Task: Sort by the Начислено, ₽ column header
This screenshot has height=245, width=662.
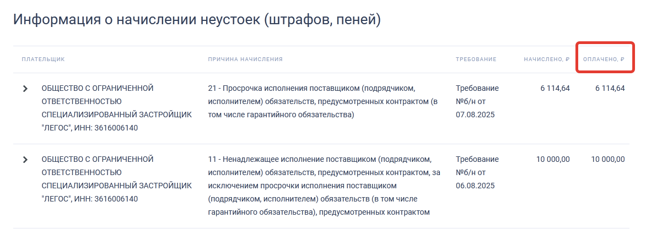Action: (546, 59)
